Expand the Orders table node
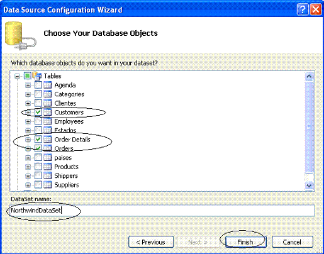Screen dimensions: 324x254 tap(28, 148)
